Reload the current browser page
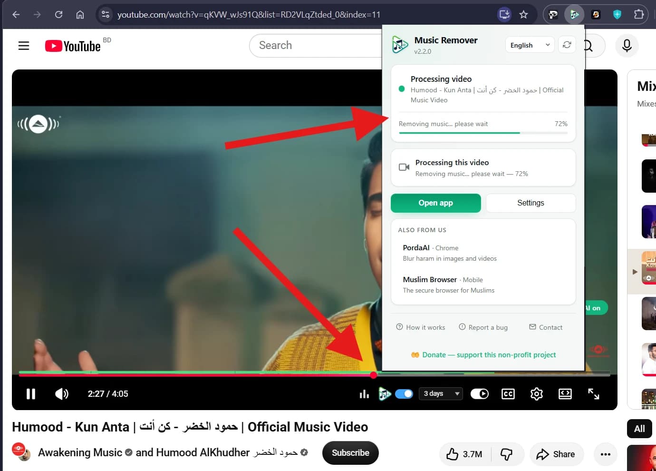This screenshot has height=471, width=656. (58, 15)
